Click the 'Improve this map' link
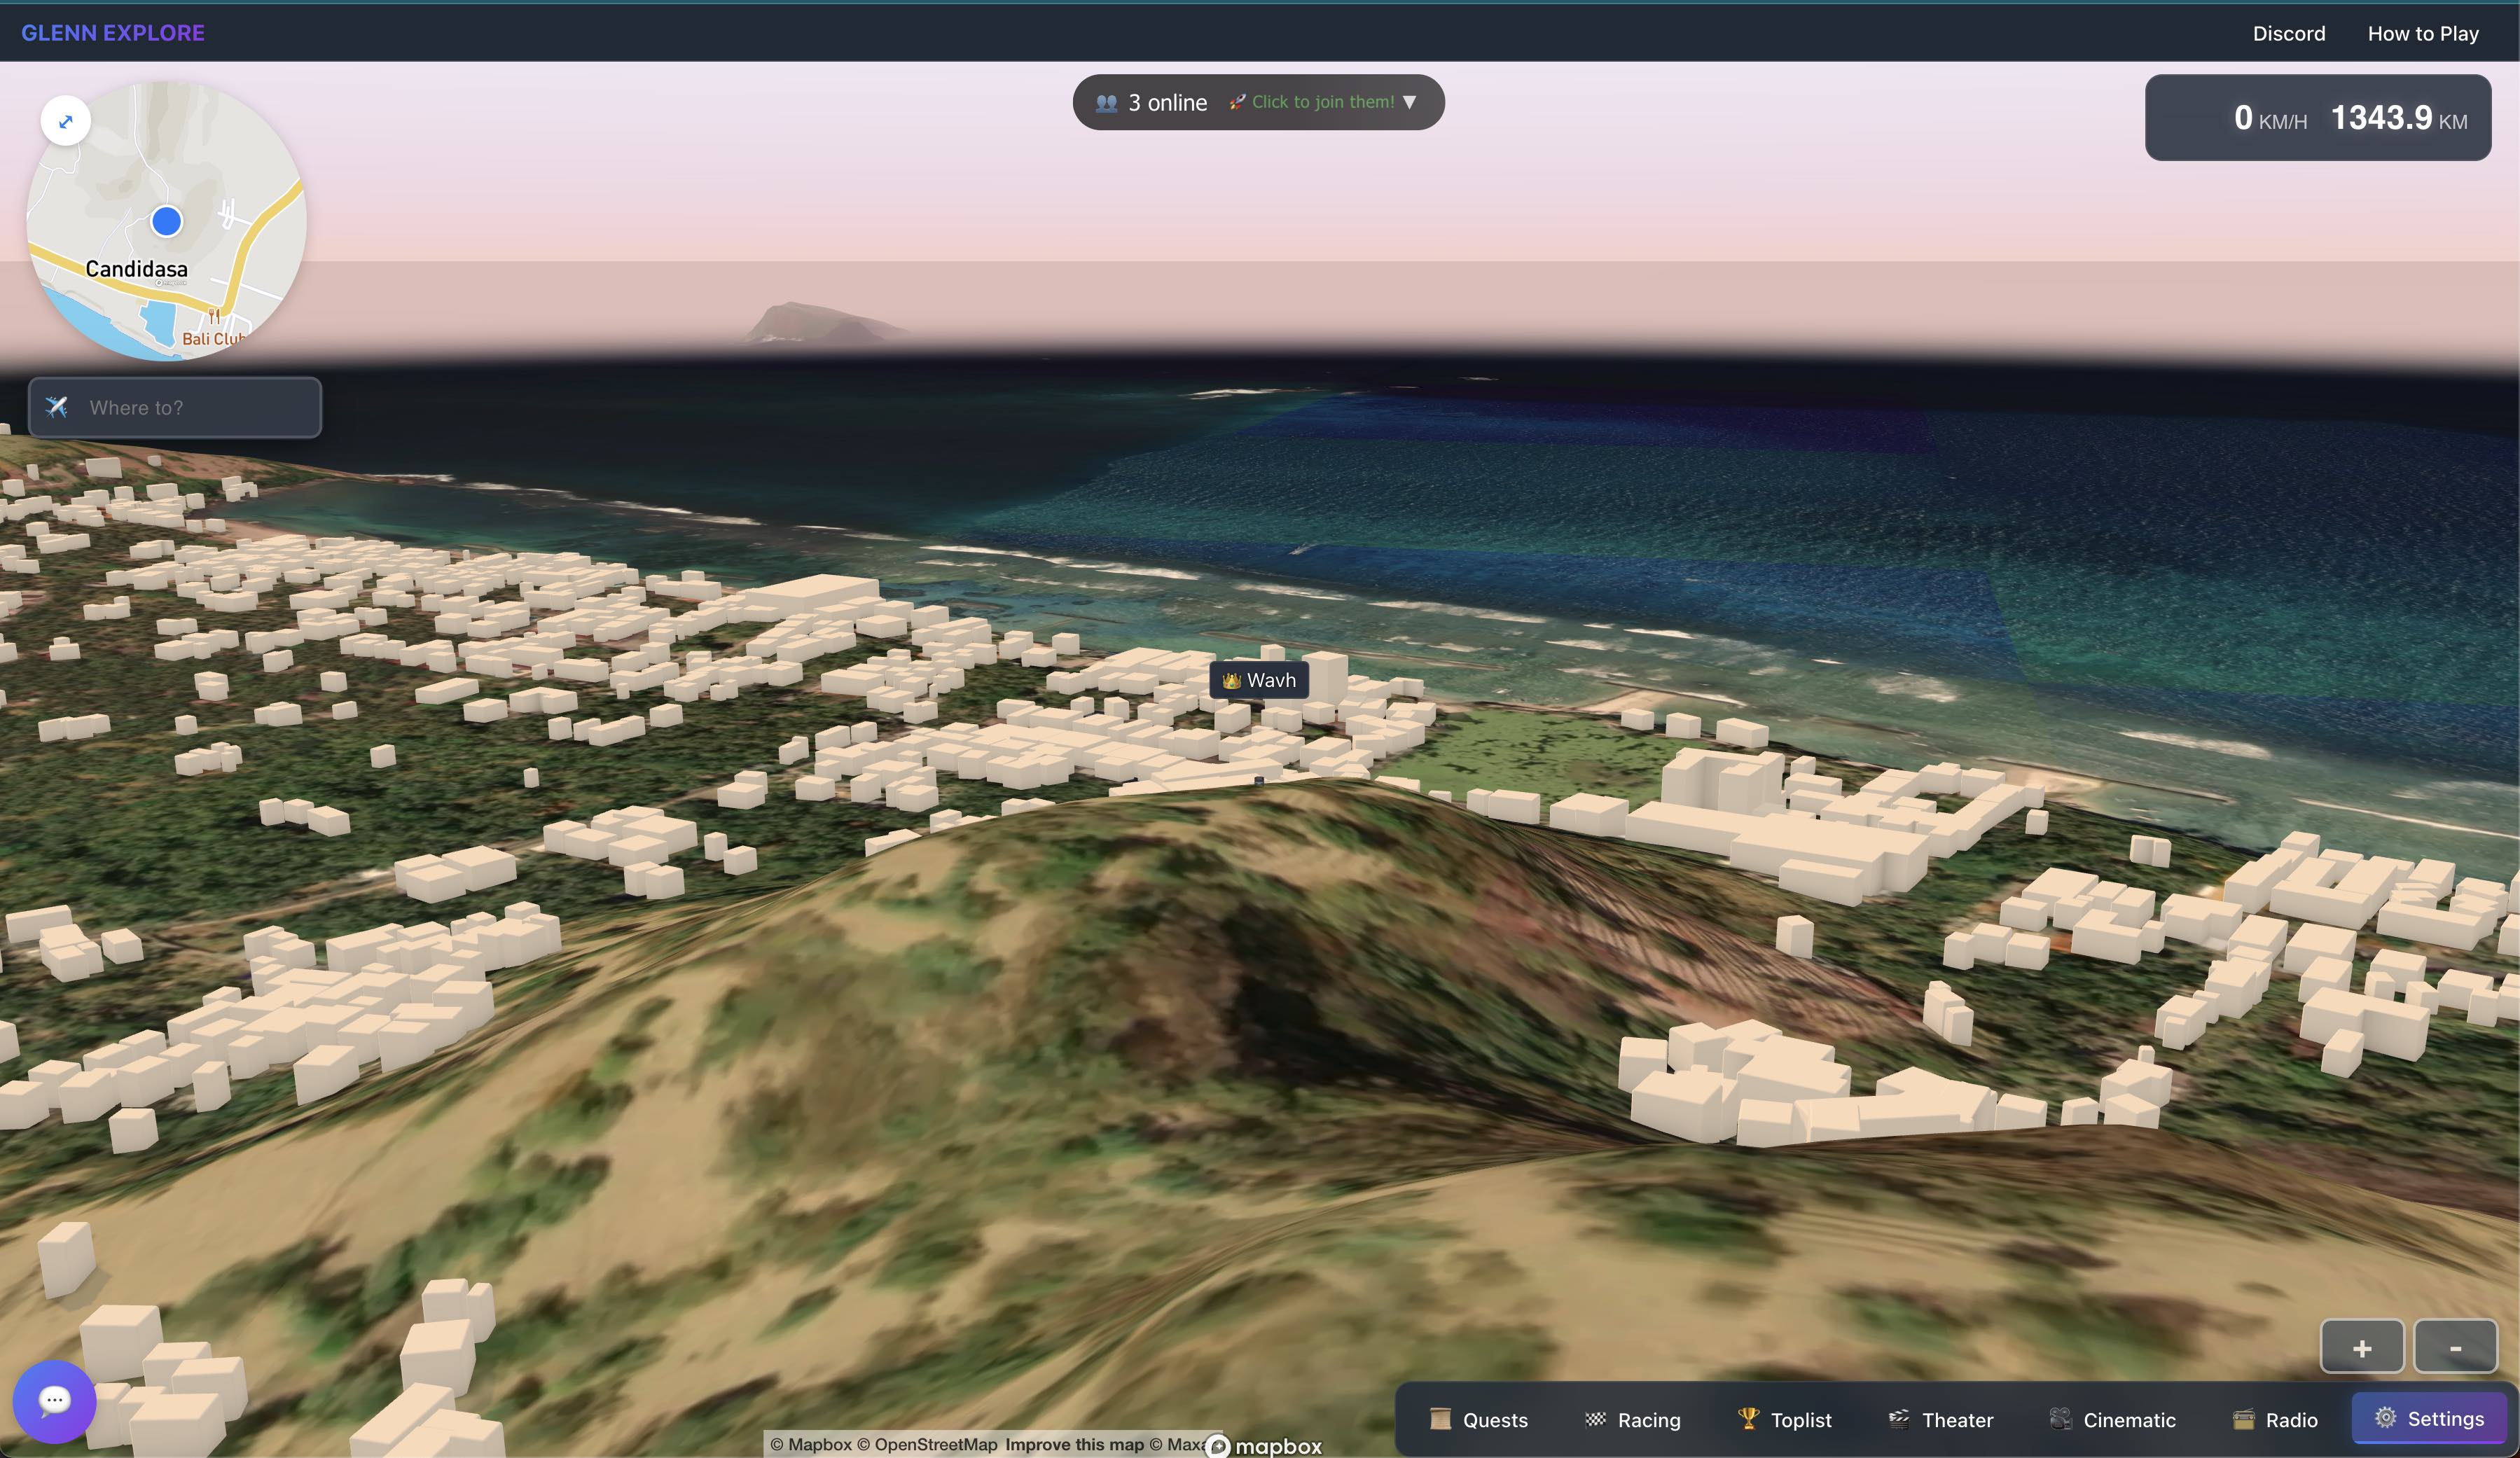Image resolution: width=2520 pixels, height=1458 pixels. pyautogui.click(x=1074, y=1444)
